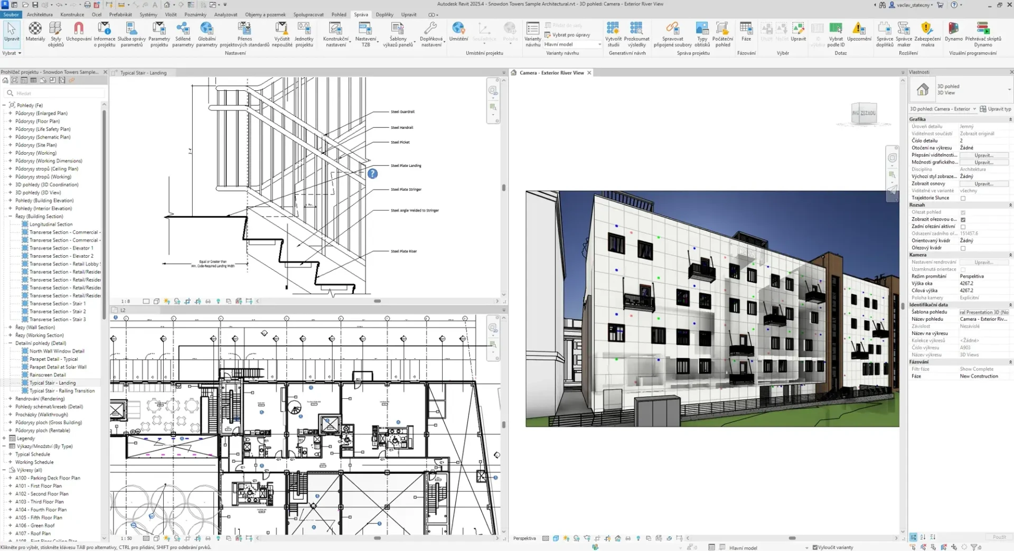Launch Přenos projektových standardů

(245, 34)
